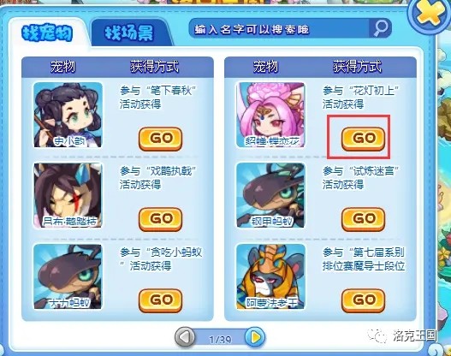Screen dimensions: 451x356
Task: Select the 吕布 pet portrait
Action: pyautogui.click(x=68, y=195)
